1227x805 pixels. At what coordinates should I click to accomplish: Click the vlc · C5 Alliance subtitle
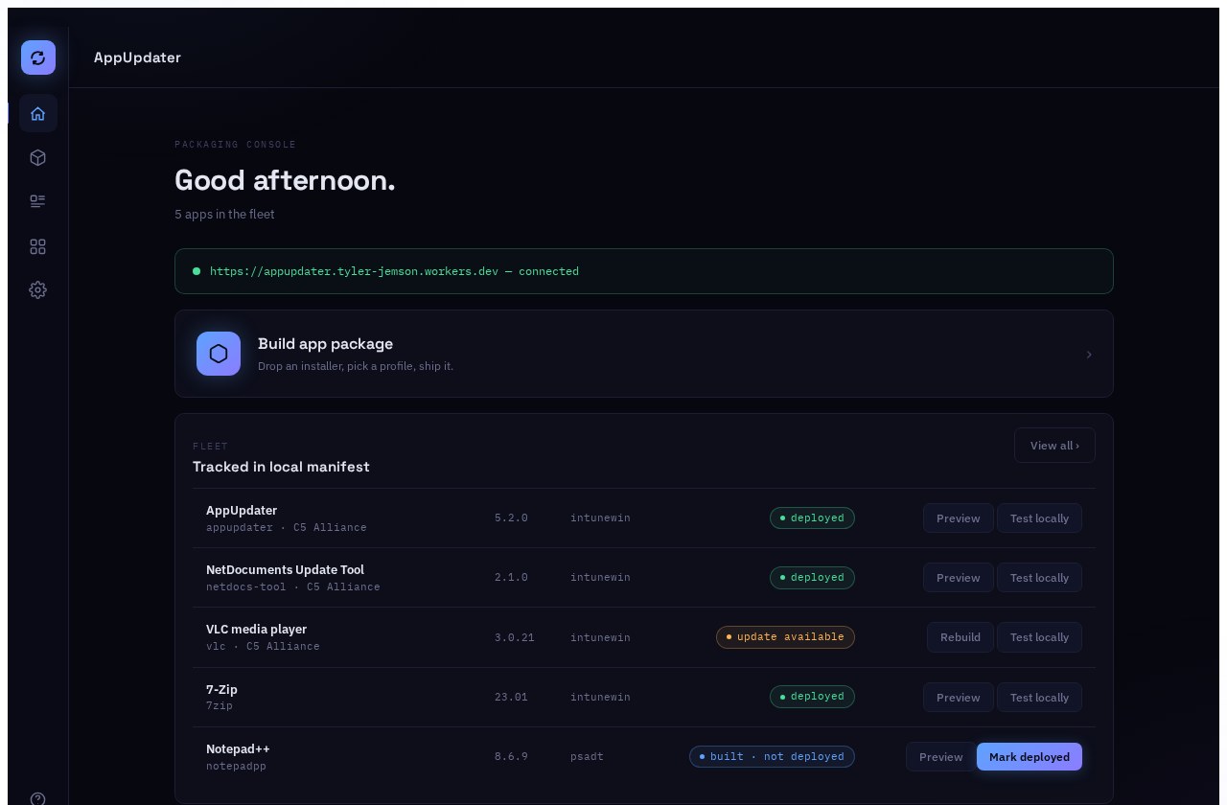[x=263, y=646]
